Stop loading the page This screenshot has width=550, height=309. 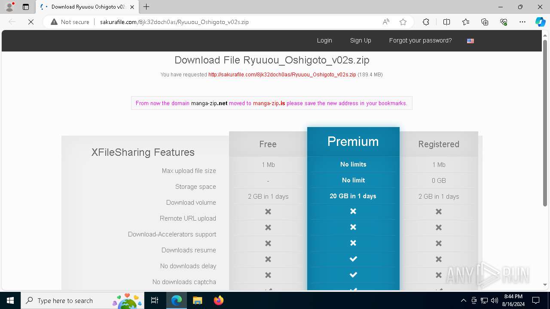click(x=31, y=22)
